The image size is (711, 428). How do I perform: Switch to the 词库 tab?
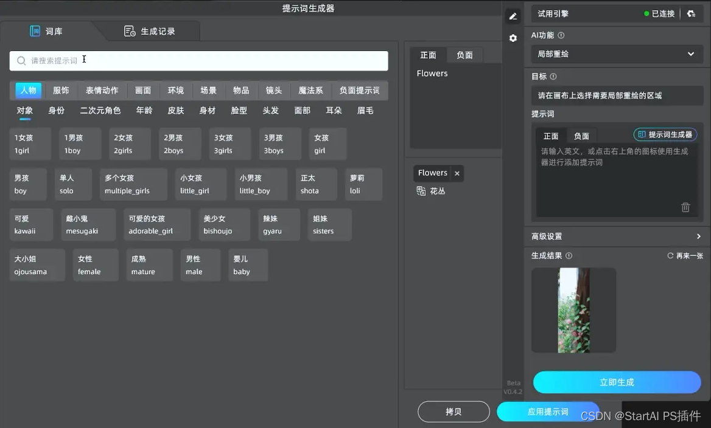point(47,31)
